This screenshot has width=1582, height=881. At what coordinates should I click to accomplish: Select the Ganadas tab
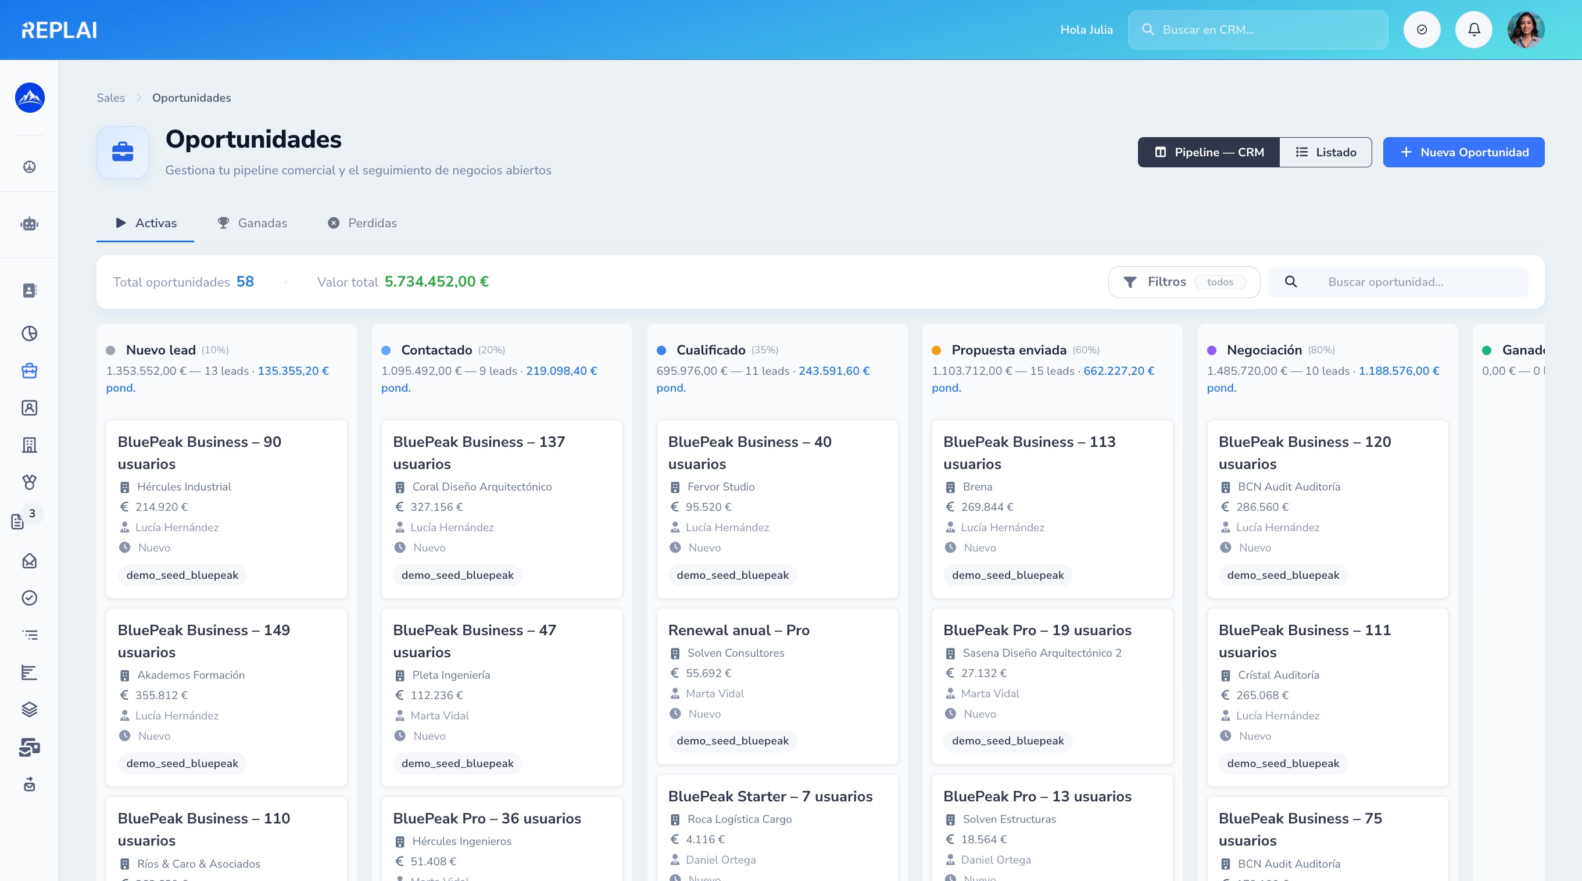pos(252,223)
